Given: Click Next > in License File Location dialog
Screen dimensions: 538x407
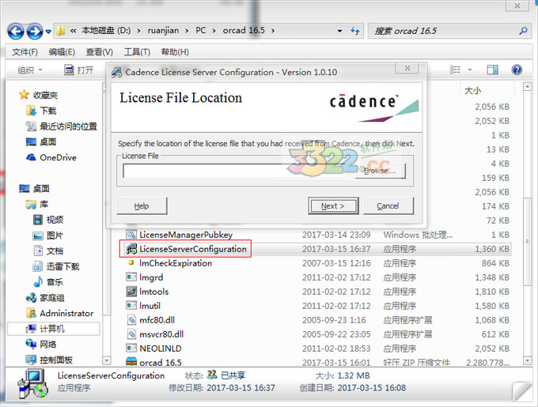Looking at the screenshot, I should point(333,206).
